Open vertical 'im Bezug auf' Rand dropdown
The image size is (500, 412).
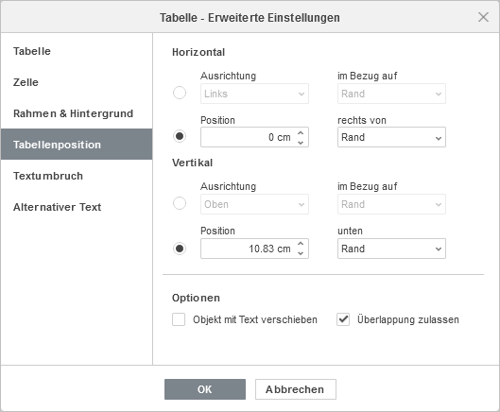391,204
